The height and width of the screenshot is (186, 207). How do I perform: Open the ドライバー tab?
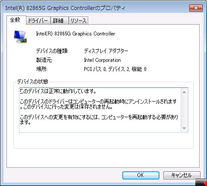(38, 21)
